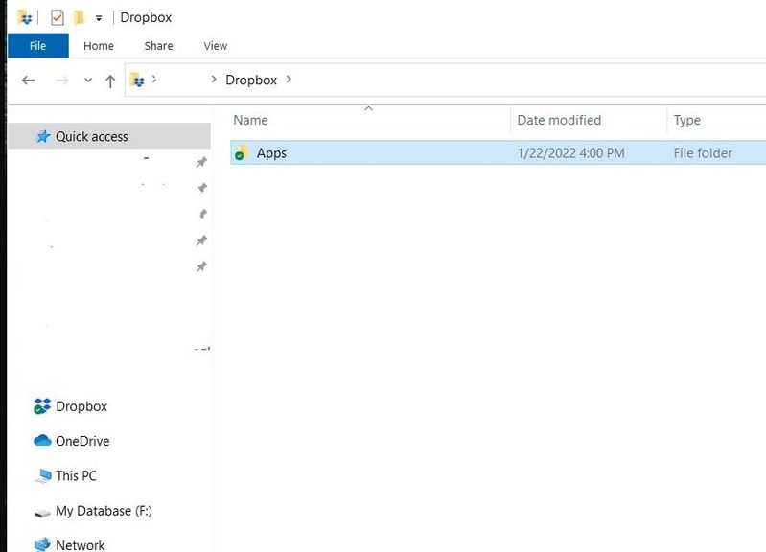
Task: Click the OneDrive cloud icon
Action: tap(42, 441)
